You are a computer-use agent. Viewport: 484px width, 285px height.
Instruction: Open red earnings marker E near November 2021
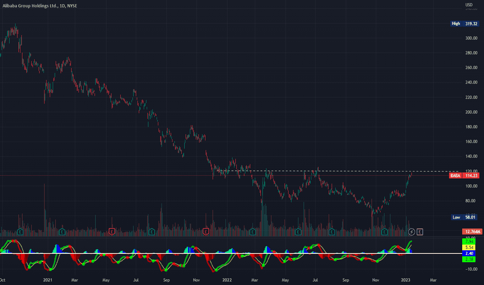click(206, 232)
